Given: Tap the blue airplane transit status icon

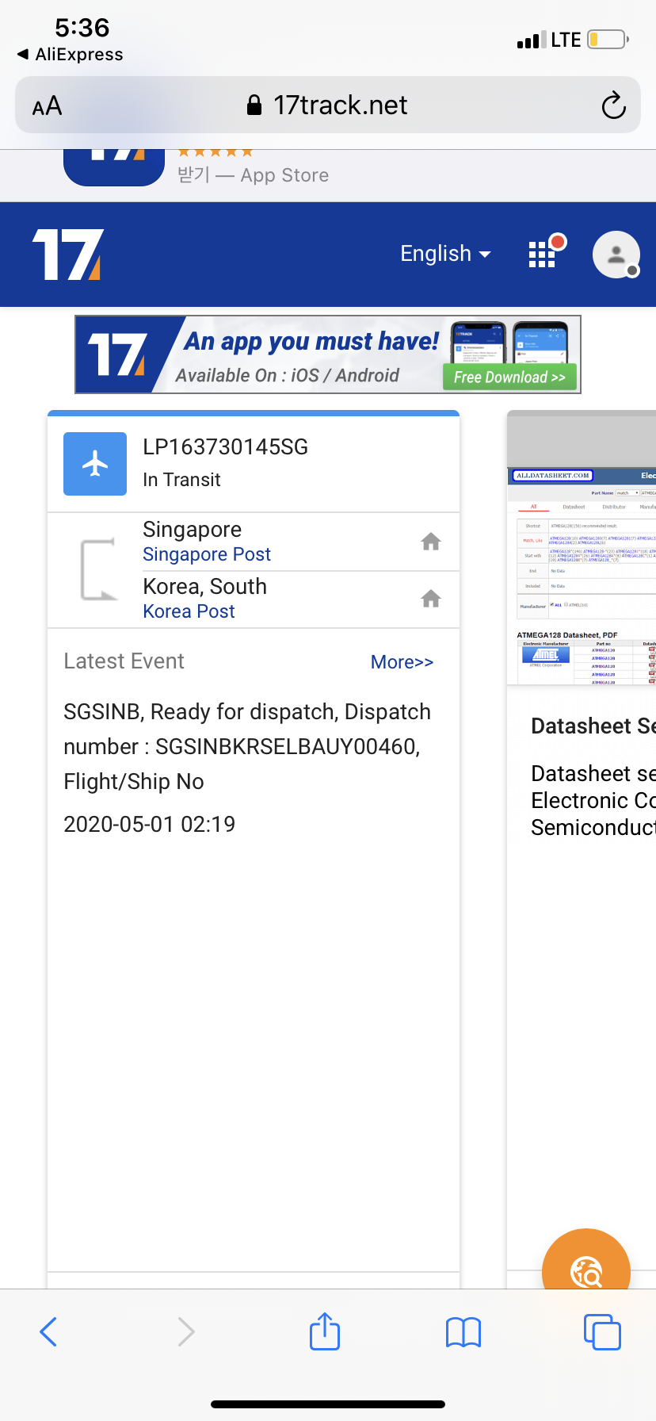Looking at the screenshot, I should [95, 464].
